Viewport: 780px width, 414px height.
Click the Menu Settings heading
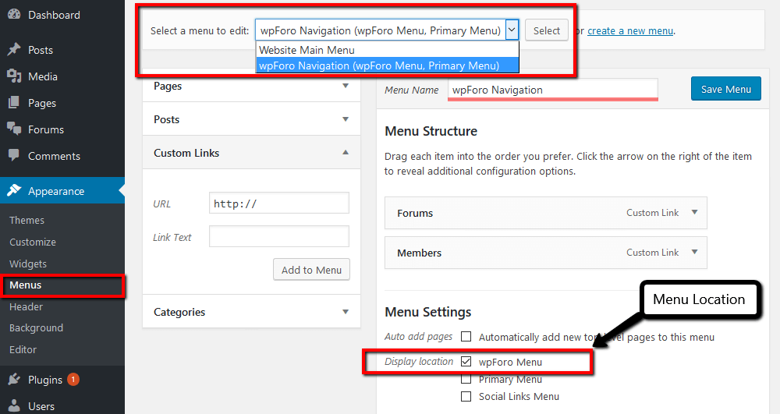pos(427,312)
